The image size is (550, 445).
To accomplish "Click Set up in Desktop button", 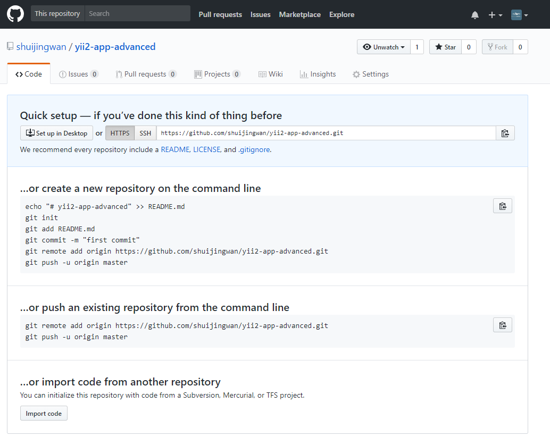I will [56, 133].
